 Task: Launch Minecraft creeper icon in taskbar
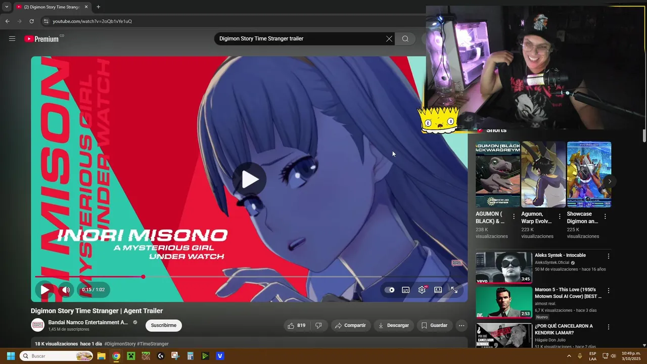tap(131, 356)
